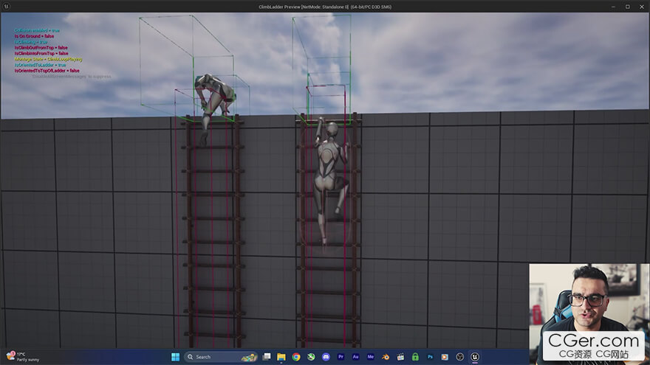Open the green padlock app icon
This screenshot has width=650, height=365.
tap(415, 357)
